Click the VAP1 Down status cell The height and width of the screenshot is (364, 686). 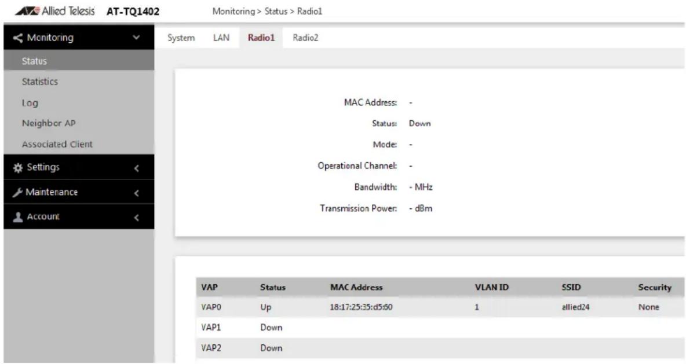[x=271, y=328]
